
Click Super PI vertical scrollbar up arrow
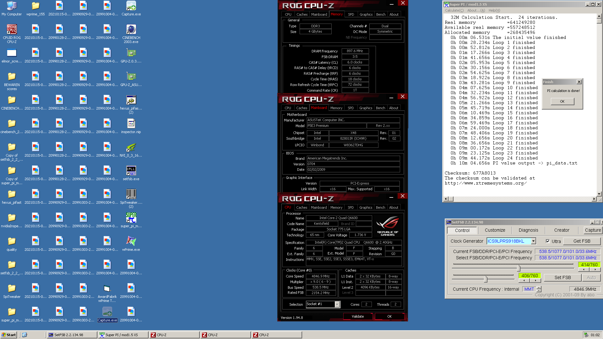pos(599,16)
